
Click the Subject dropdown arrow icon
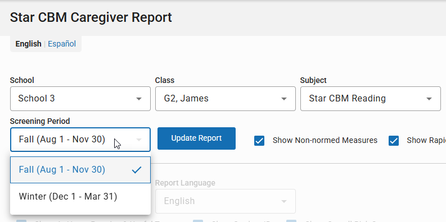[x=429, y=99]
